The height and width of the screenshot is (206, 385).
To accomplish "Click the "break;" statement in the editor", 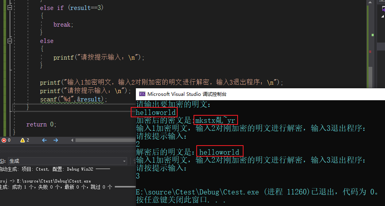I will click(63, 25).
